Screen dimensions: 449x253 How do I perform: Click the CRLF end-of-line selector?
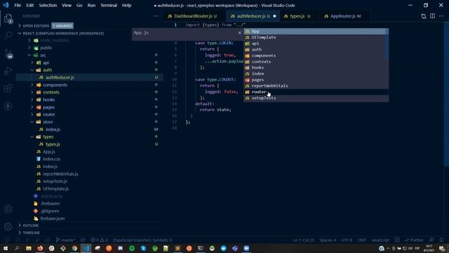point(362,240)
